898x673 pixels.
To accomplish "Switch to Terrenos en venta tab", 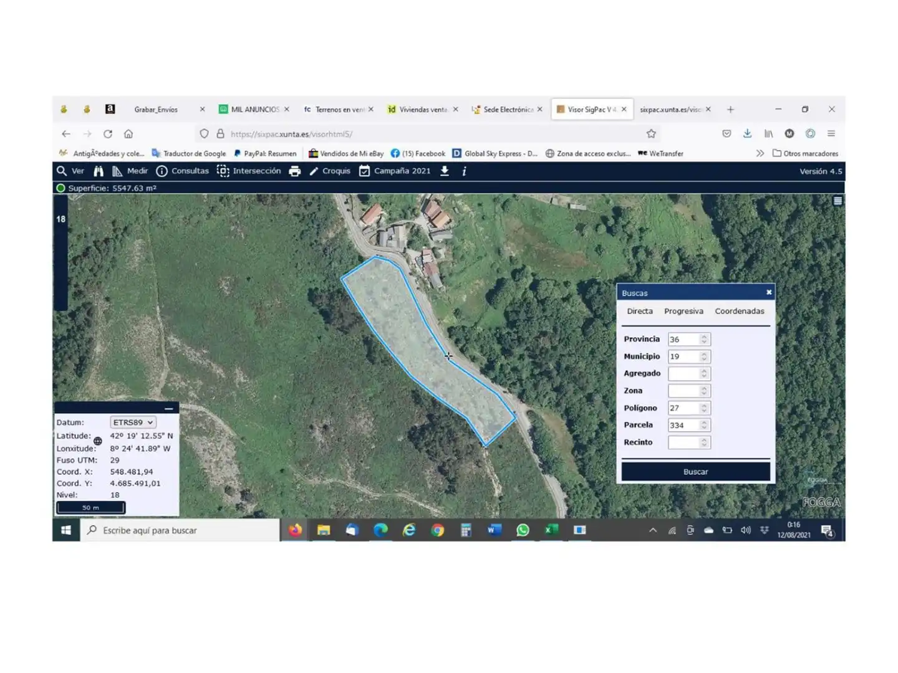I will click(339, 109).
